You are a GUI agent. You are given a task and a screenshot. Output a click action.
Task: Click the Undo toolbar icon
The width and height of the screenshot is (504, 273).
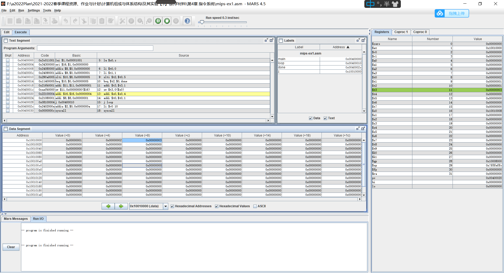tap(66, 21)
